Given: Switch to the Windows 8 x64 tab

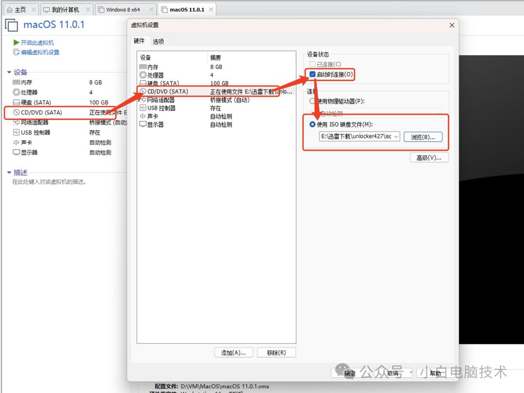Looking at the screenshot, I should click(123, 9).
